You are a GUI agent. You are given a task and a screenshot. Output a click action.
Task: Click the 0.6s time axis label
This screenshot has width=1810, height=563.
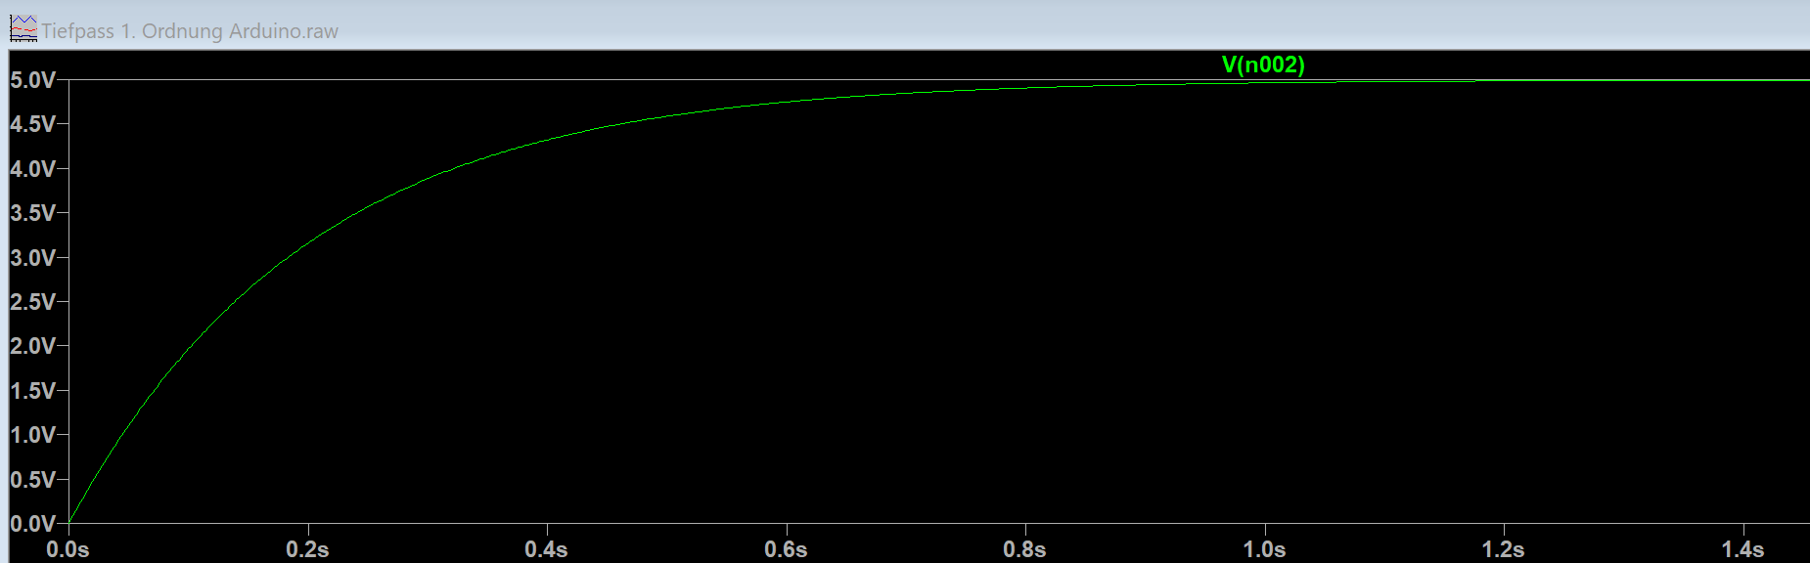786,549
